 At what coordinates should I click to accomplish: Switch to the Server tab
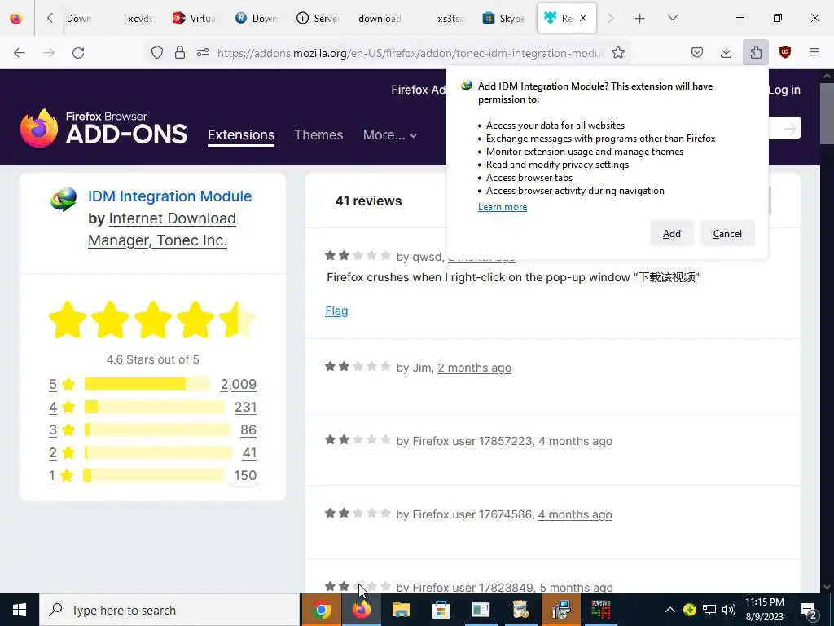[318, 18]
